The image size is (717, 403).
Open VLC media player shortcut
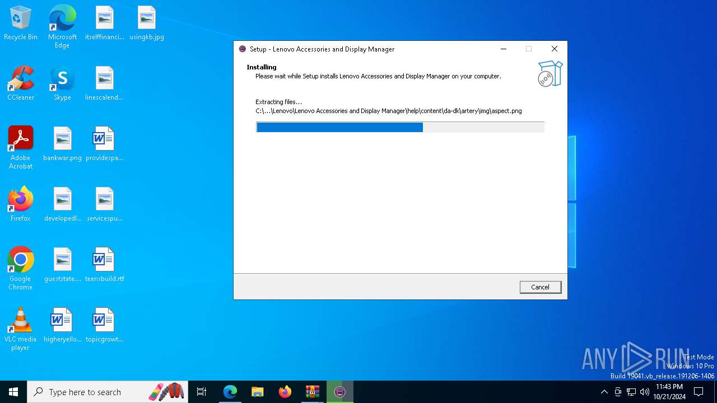tap(21, 329)
